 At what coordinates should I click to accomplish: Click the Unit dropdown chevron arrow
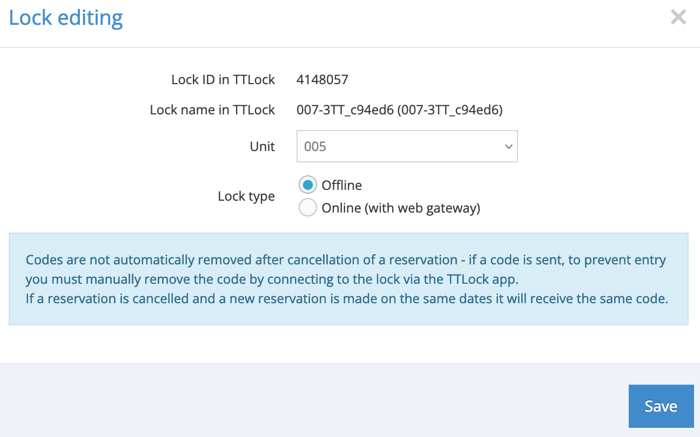click(x=508, y=146)
